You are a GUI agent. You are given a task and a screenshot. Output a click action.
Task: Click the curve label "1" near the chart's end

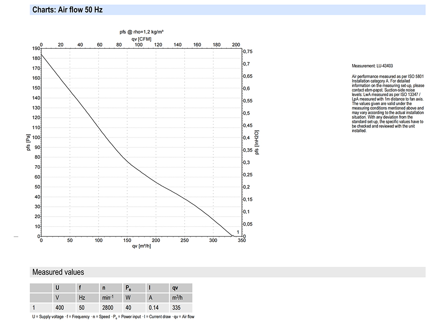pos(237,231)
